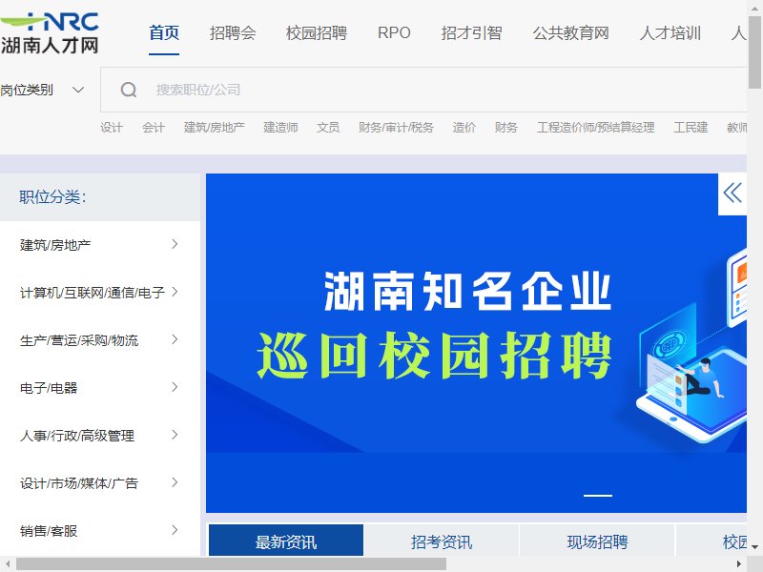Screen dimensions: 763x572
Task: Click the search magnifier icon
Action: [129, 90]
